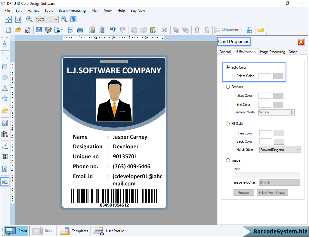Viewport: 309px width, 237px height.
Task: Switch to the Image Processing tab
Action: click(x=272, y=52)
